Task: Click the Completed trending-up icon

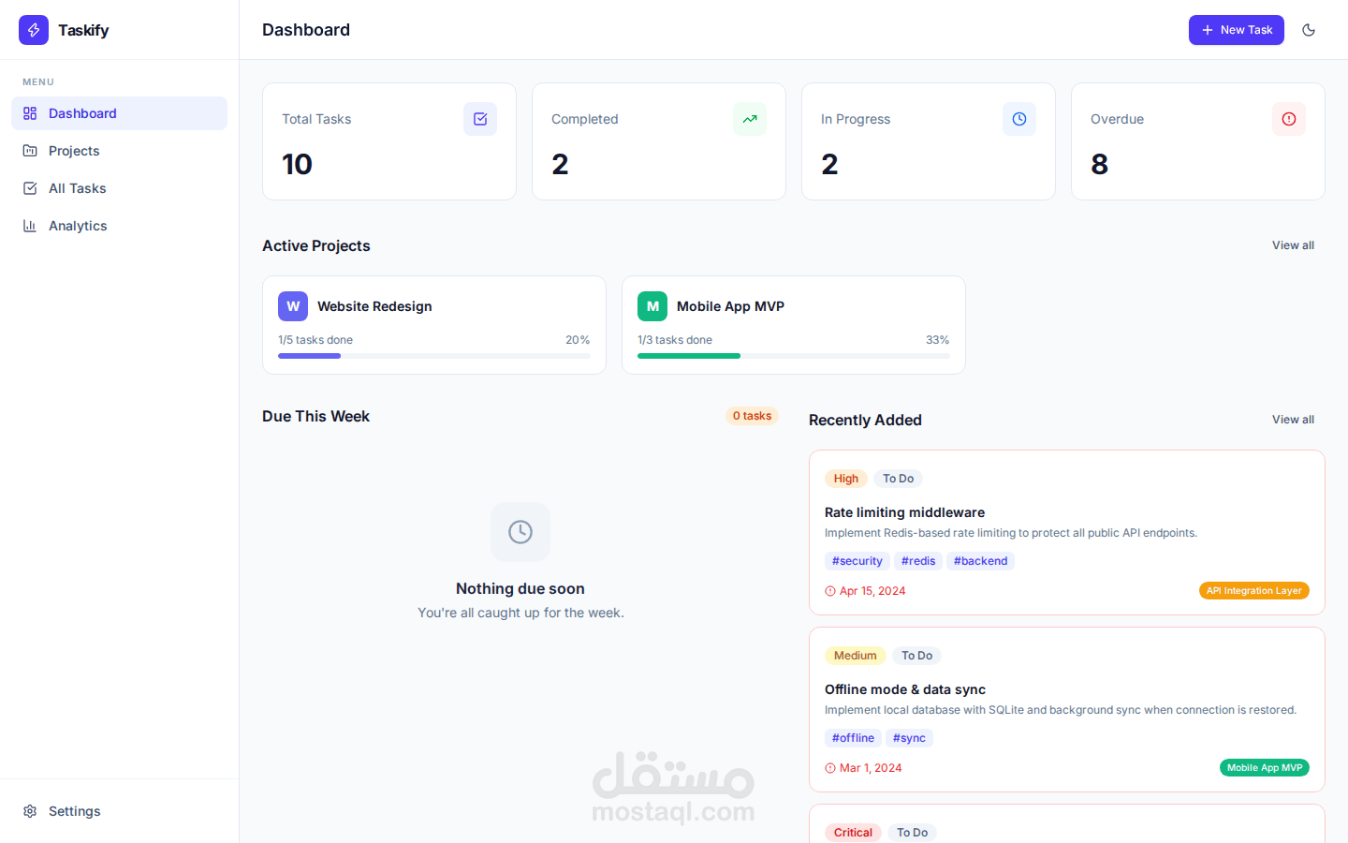Action: pos(750,119)
